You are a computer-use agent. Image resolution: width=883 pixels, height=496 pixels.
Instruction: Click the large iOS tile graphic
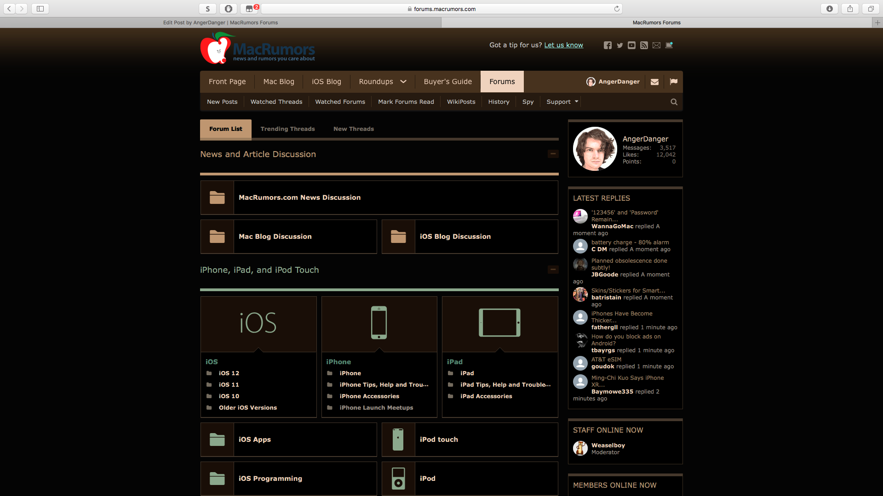coord(258,323)
